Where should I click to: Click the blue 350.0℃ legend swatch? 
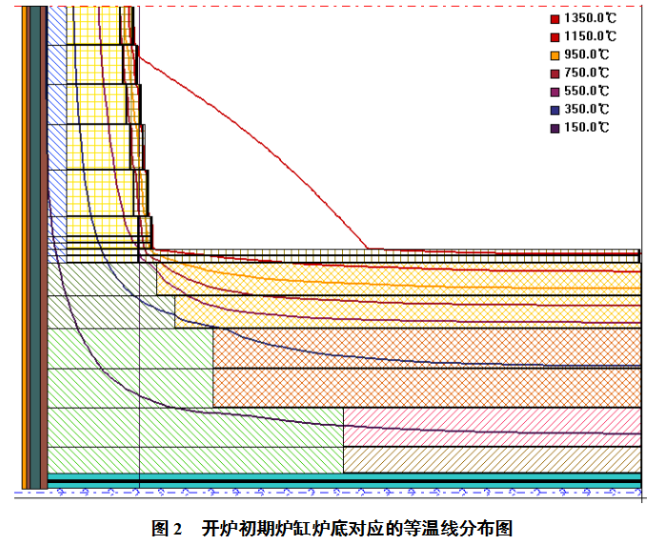[x=554, y=111]
